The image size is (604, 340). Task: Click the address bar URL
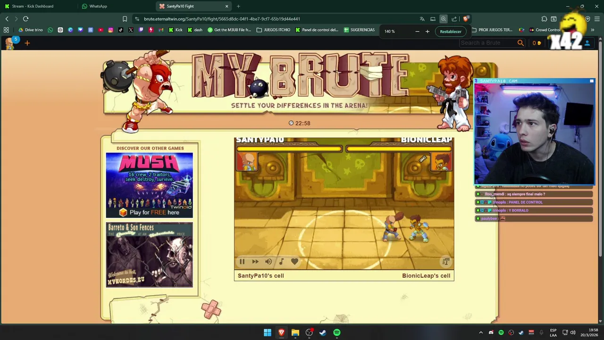point(222,19)
